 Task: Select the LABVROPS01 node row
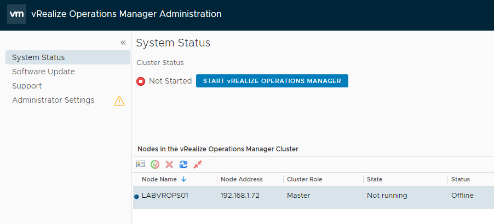pyautogui.click(x=165, y=196)
